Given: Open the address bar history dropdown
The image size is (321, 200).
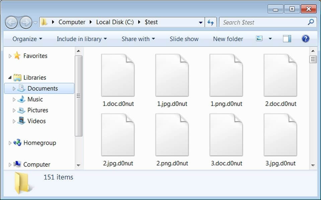Looking at the screenshot, I should [200, 22].
